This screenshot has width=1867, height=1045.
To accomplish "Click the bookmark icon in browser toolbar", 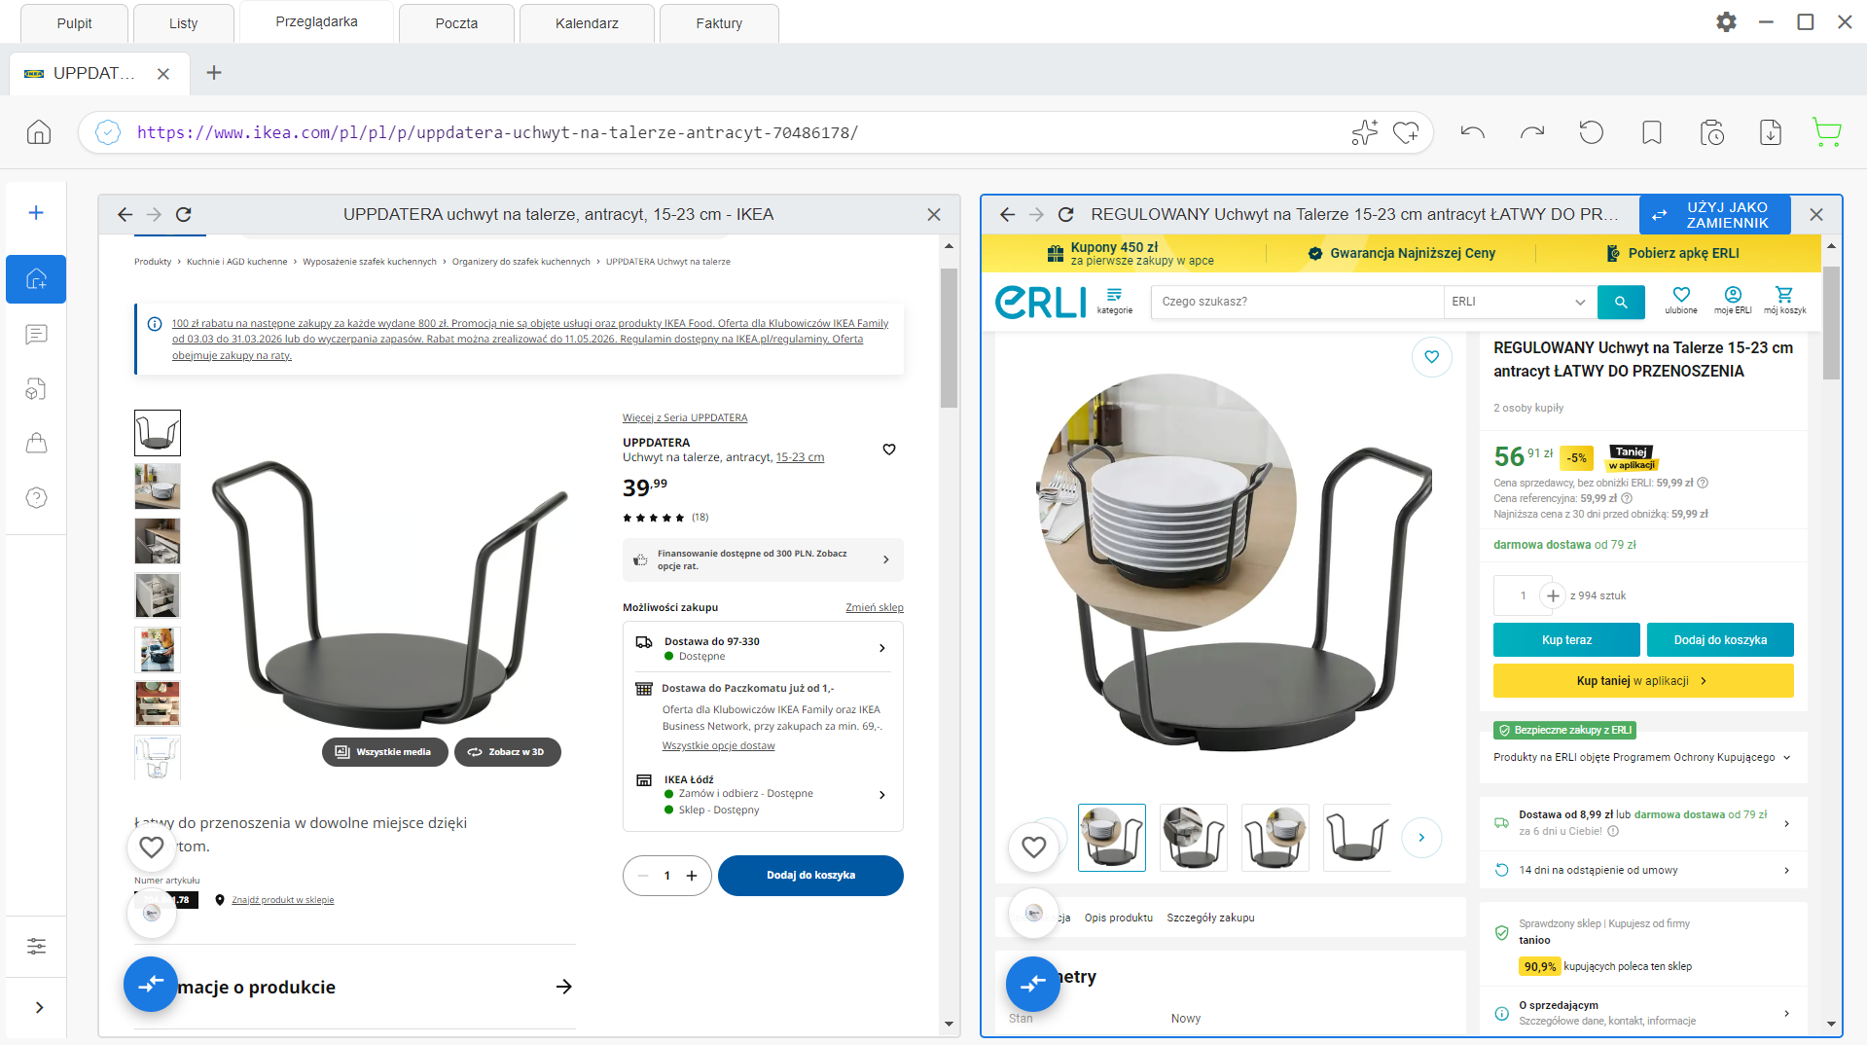I will (1651, 132).
